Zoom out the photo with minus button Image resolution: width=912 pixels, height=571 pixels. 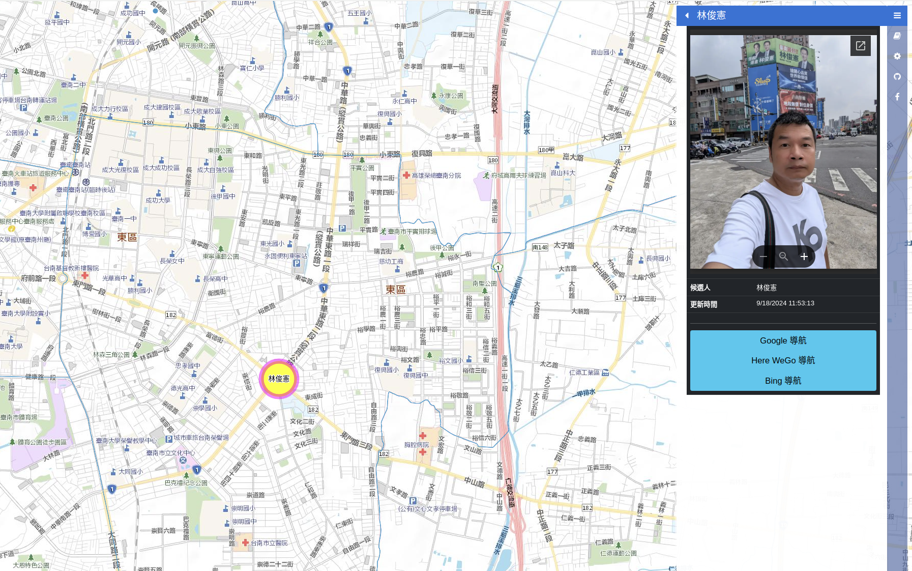[x=763, y=256]
